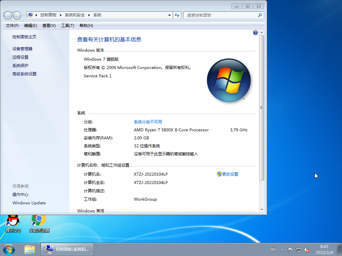
Task: Open the Start menu
Action: click(8, 249)
